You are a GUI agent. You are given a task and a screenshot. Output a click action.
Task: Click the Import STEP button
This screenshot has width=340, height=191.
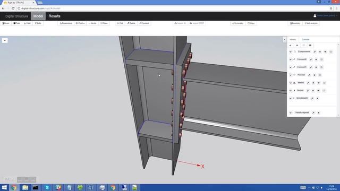tap(197, 23)
